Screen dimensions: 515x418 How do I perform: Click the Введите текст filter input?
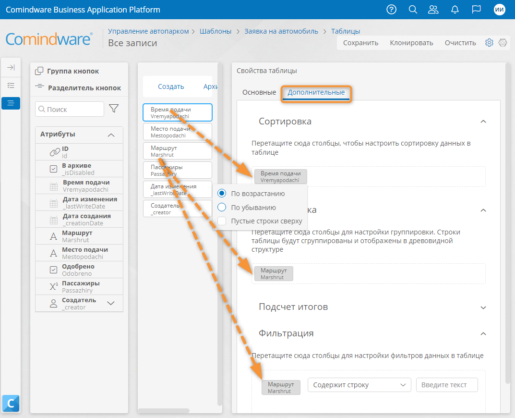447,385
